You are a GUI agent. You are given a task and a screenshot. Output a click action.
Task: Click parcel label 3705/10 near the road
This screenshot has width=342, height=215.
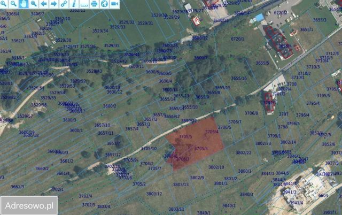tap(149, 149)
